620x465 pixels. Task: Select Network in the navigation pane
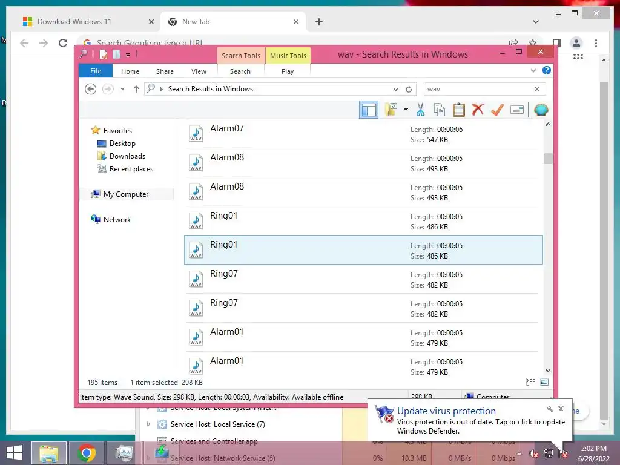tap(117, 219)
